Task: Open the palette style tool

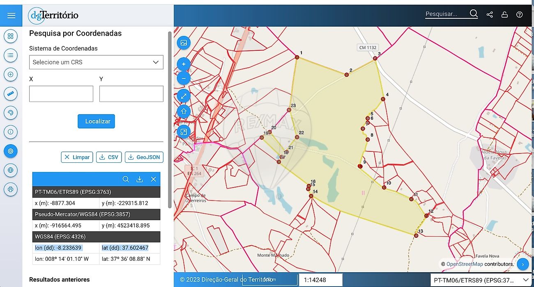Action: 11,113
